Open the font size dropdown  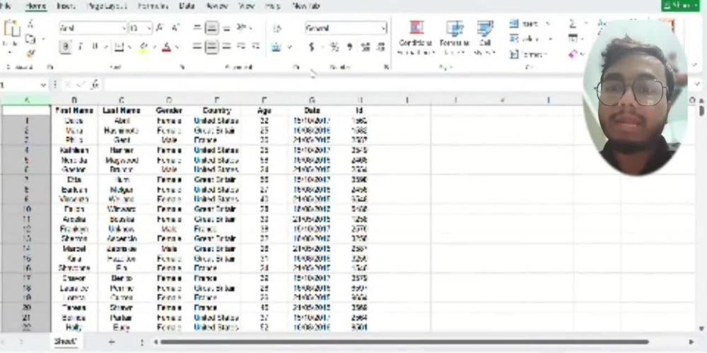coord(149,28)
